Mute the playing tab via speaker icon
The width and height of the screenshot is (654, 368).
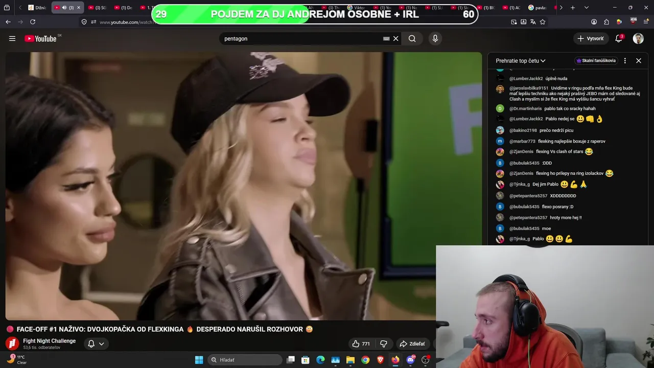[x=64, y=8]
